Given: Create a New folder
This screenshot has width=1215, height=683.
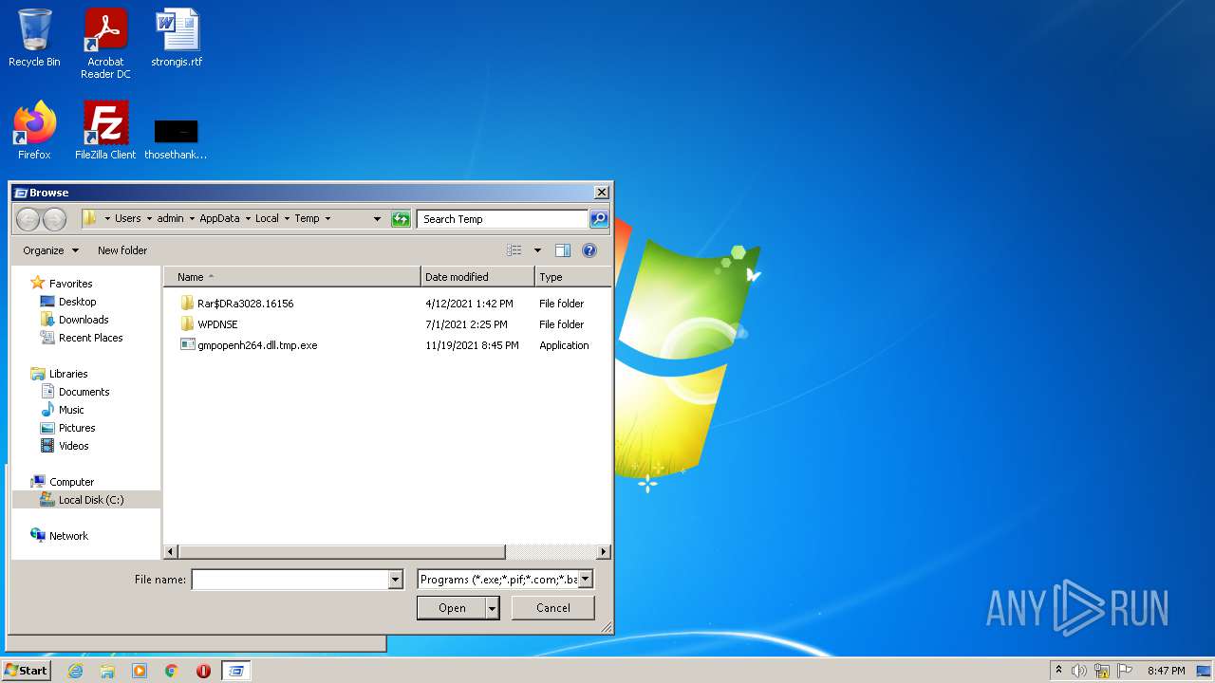Looking at the screenshot, I should tap(122, 250).
